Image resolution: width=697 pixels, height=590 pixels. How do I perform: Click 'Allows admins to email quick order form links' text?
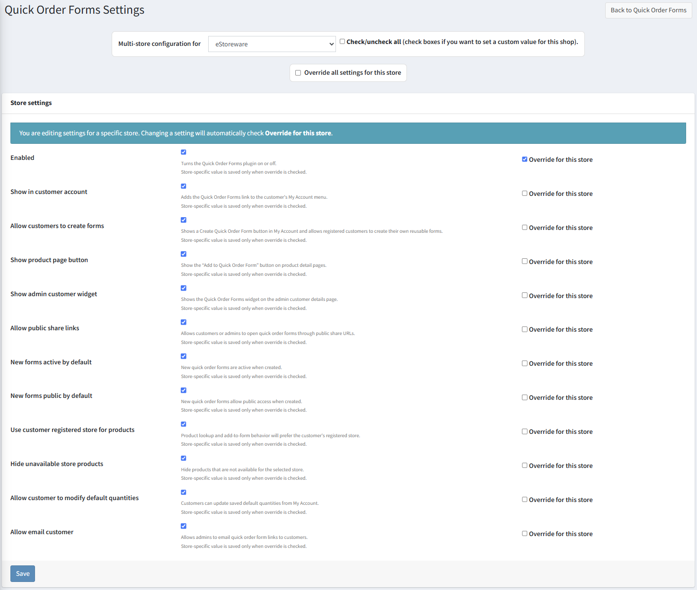coord(244,537)
